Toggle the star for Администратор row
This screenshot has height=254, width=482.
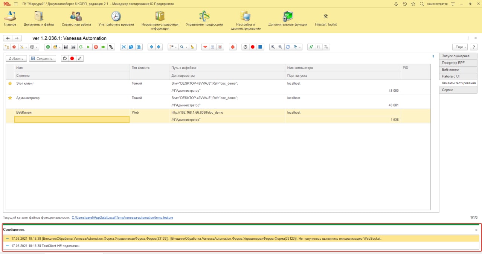10,98
